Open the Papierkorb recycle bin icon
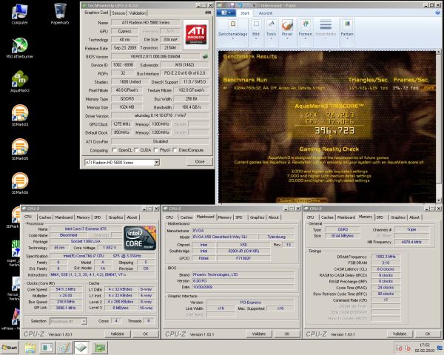 coord(60,14)
